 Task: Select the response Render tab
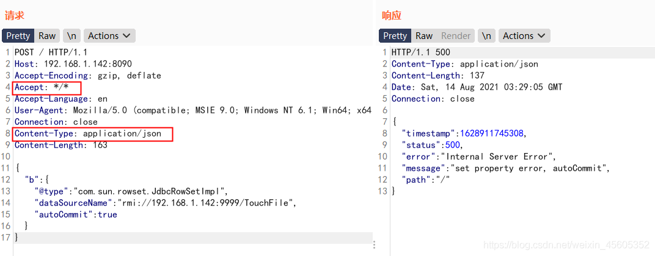(x=456, y=36)
